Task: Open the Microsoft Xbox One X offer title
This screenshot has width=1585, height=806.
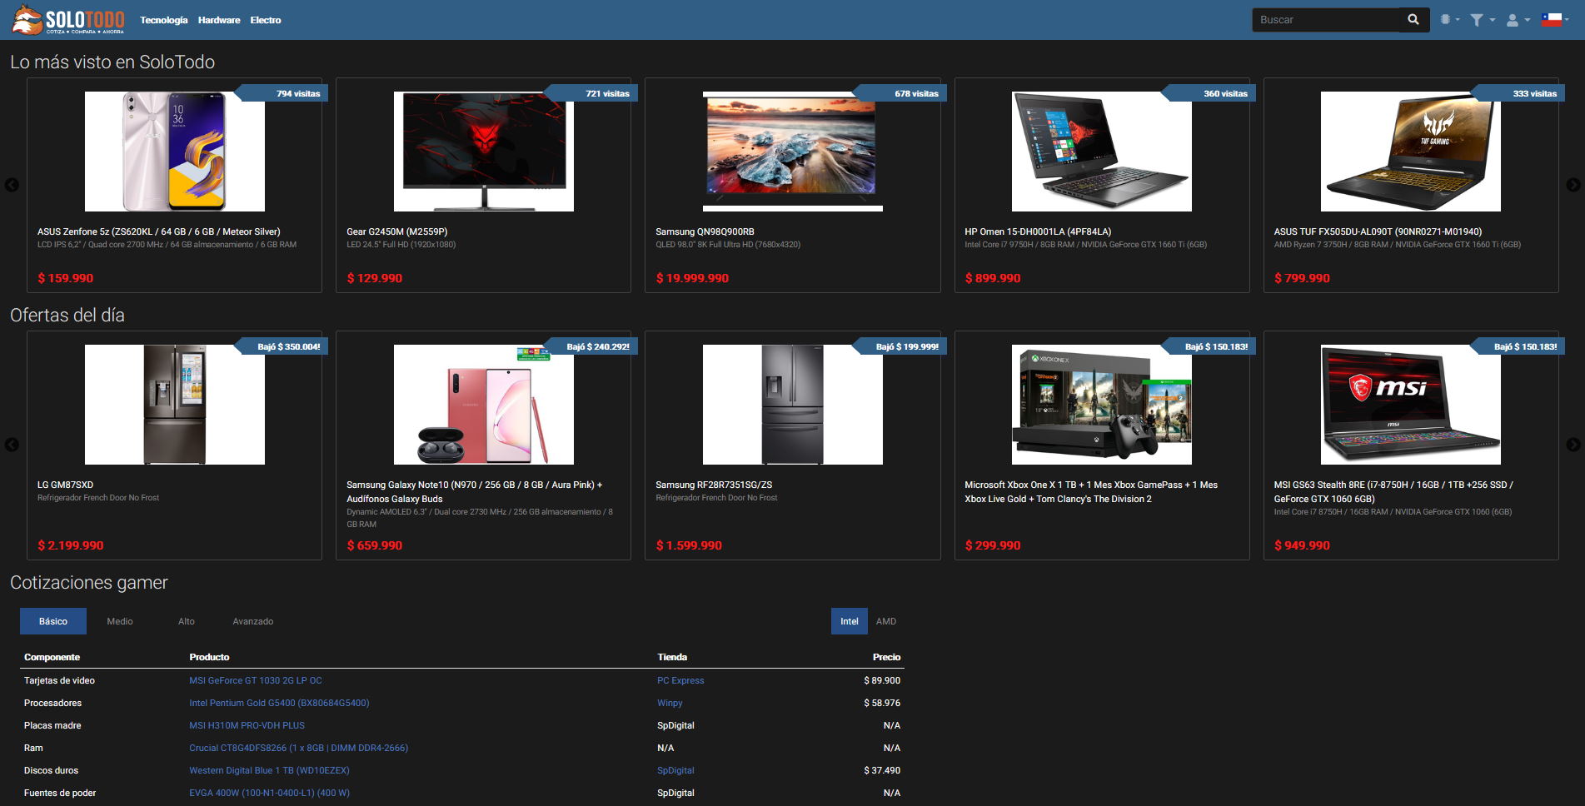Action: point(1091,491)
